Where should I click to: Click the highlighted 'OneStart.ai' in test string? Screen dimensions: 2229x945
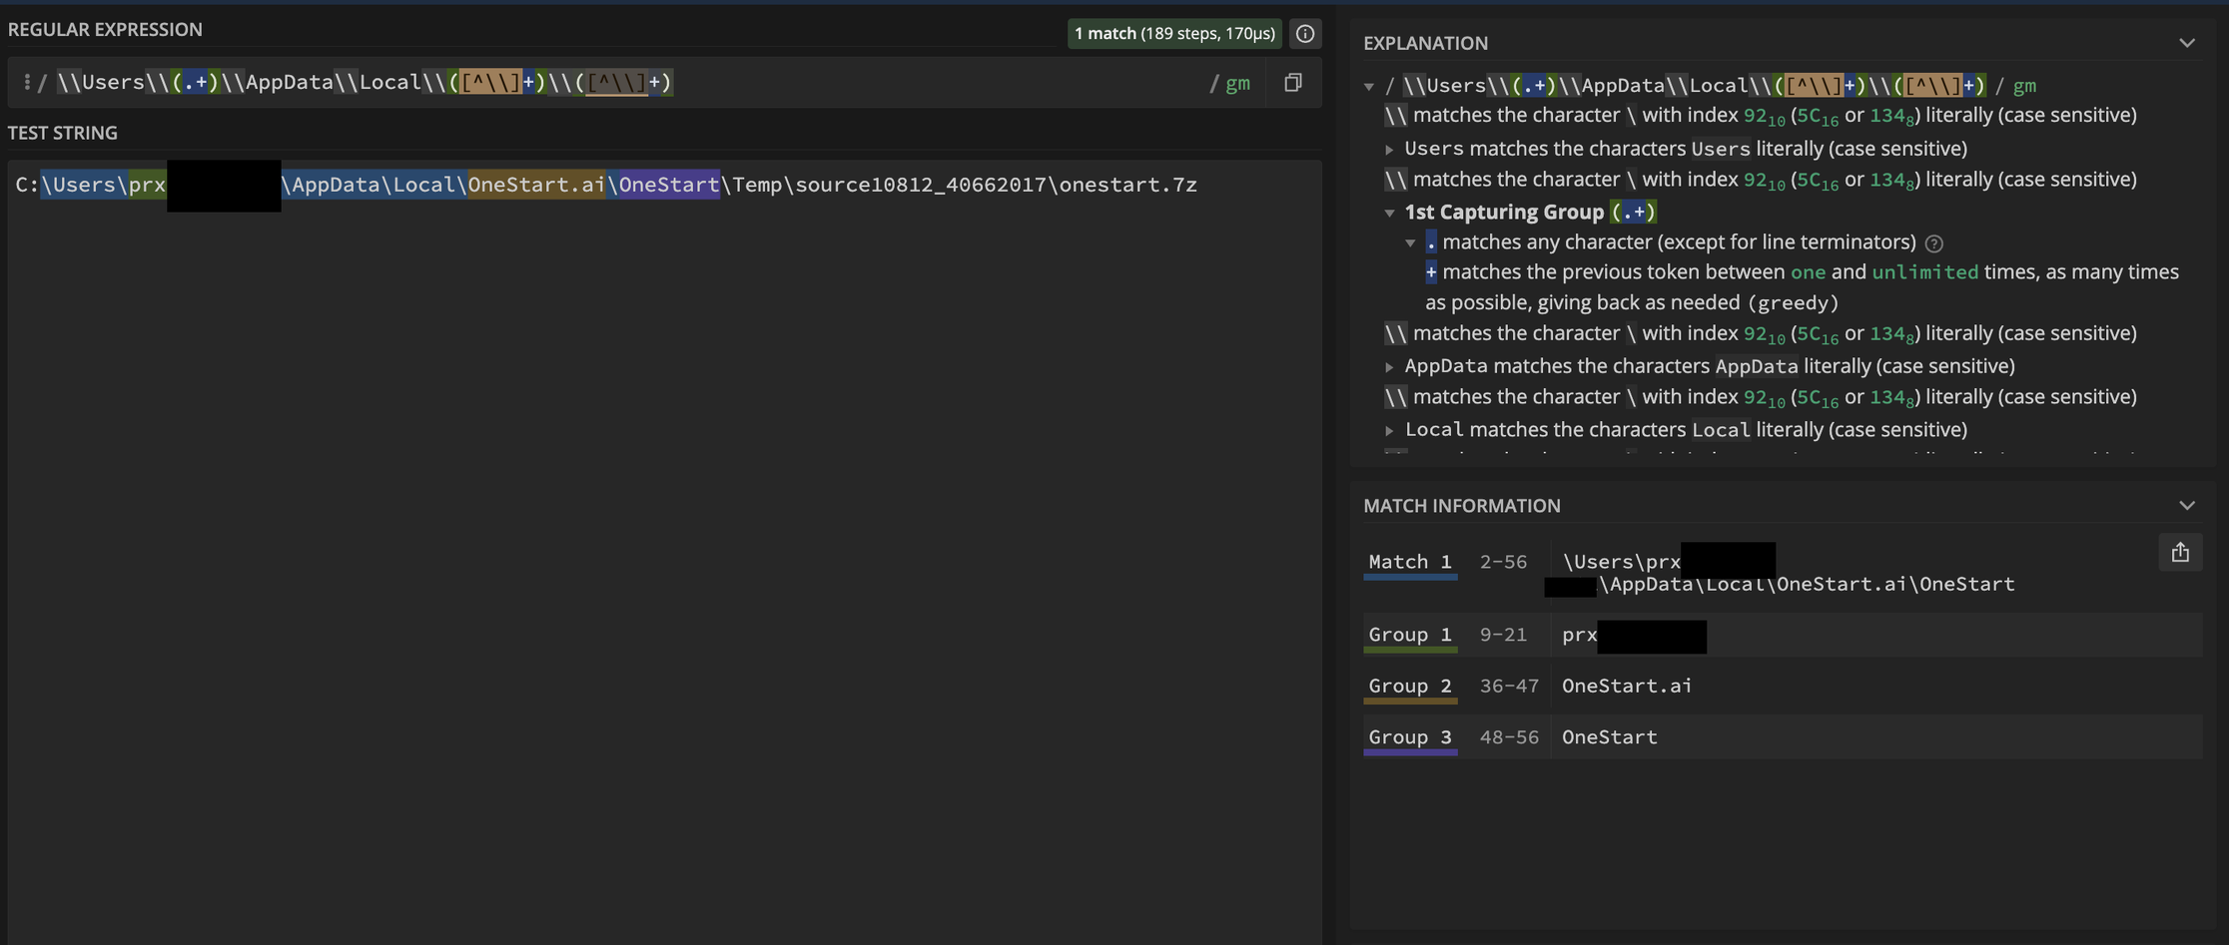pyautogui.click(x=536, y=185)
